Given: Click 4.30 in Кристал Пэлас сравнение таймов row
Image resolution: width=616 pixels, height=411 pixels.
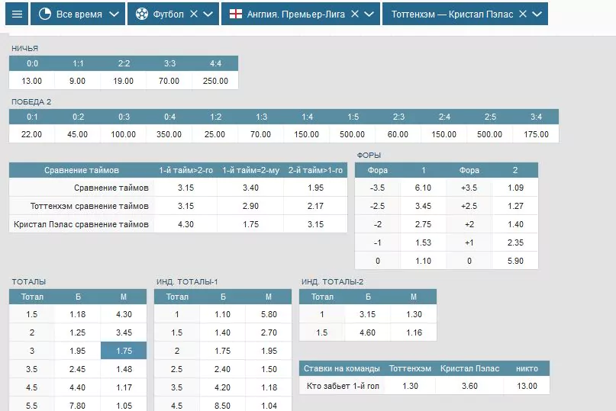Looking at the screenshot, I should coord(185,224).
